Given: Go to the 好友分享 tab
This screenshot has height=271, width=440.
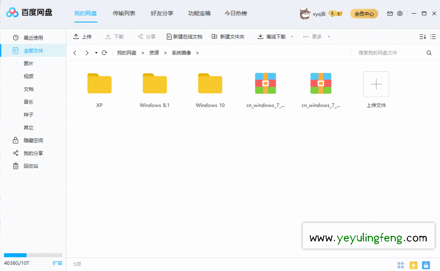Looking at the screenshot, I should (162, 13).
